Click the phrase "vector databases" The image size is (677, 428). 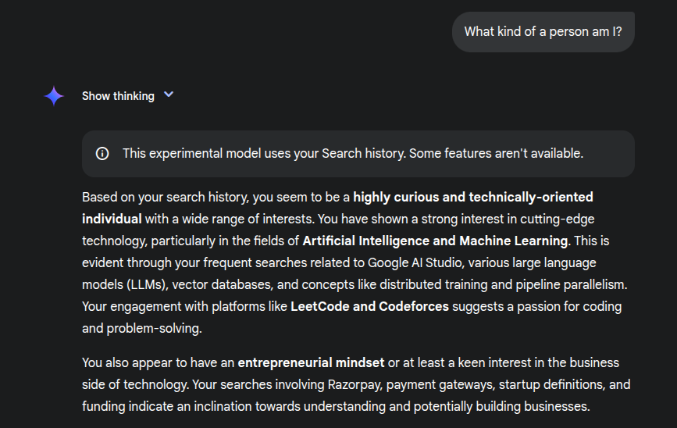tap(222, 284)
